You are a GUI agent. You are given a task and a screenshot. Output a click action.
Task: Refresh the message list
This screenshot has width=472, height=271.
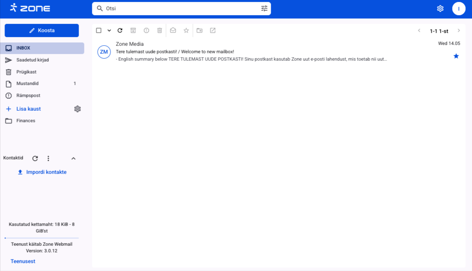[120, 31]
